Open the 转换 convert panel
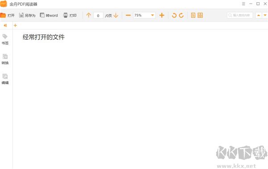Screen dimensions: 268x169 click(5, 59)
